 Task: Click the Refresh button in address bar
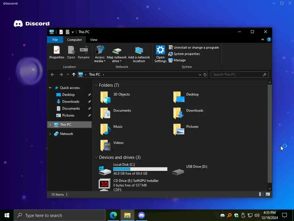[x=205, y=75]
